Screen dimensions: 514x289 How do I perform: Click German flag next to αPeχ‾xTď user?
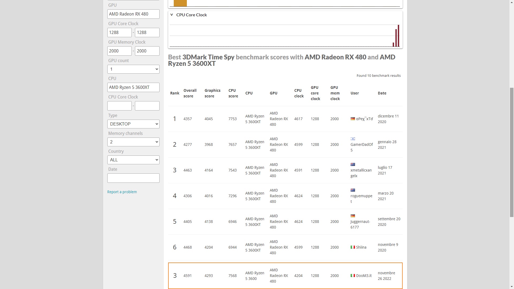pos(353,119)
